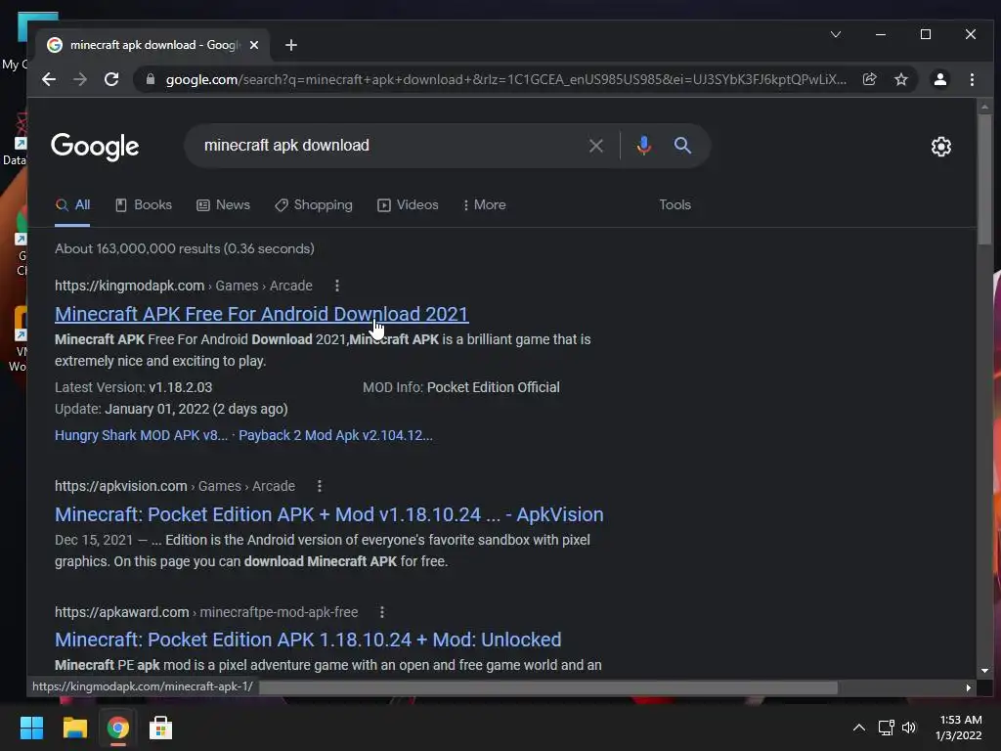Image resolution: width=1001 pixels, height=751 pixels.
Task: Clear the search box text
Action: (x=595, y=146)
